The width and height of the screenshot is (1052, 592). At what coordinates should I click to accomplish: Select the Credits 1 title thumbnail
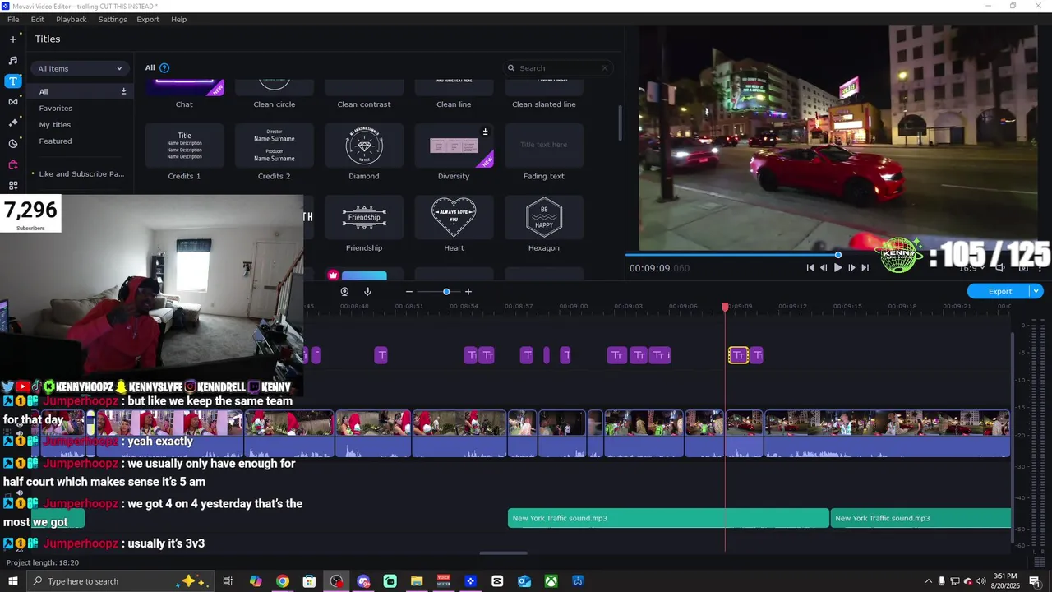[x=184, y=146]
